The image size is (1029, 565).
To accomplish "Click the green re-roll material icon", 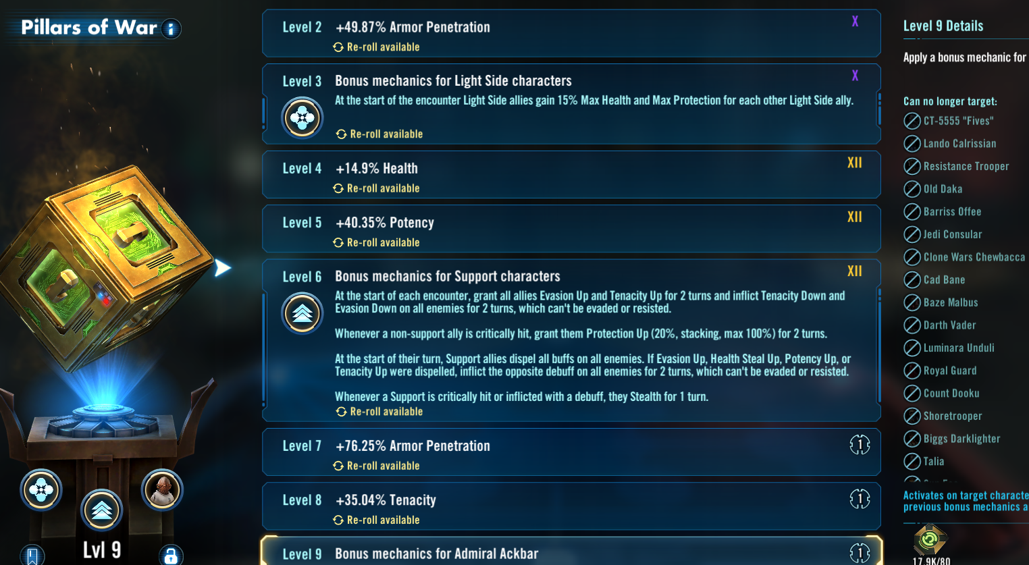I will click(x=930, y=539).
